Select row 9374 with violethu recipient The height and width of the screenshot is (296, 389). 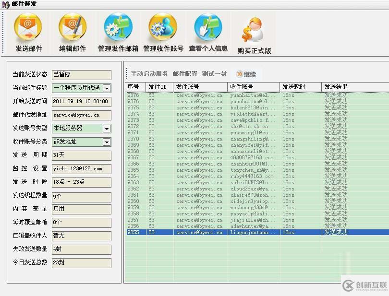click(x=257, y=114)
